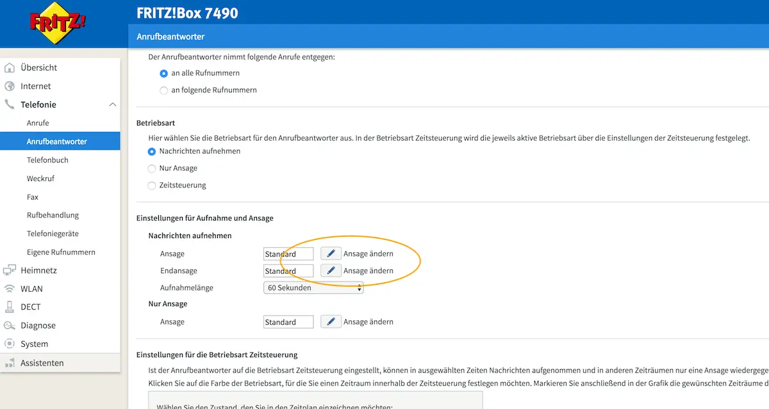The width and height of the screenshot is (769, 409).
Task: Click the network devices icon beside Heimnetz
Action: tap(10, 270)
